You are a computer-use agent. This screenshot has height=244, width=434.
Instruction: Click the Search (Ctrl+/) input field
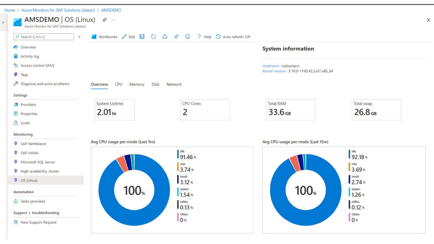pyautogui.click(x=43, y=37)
